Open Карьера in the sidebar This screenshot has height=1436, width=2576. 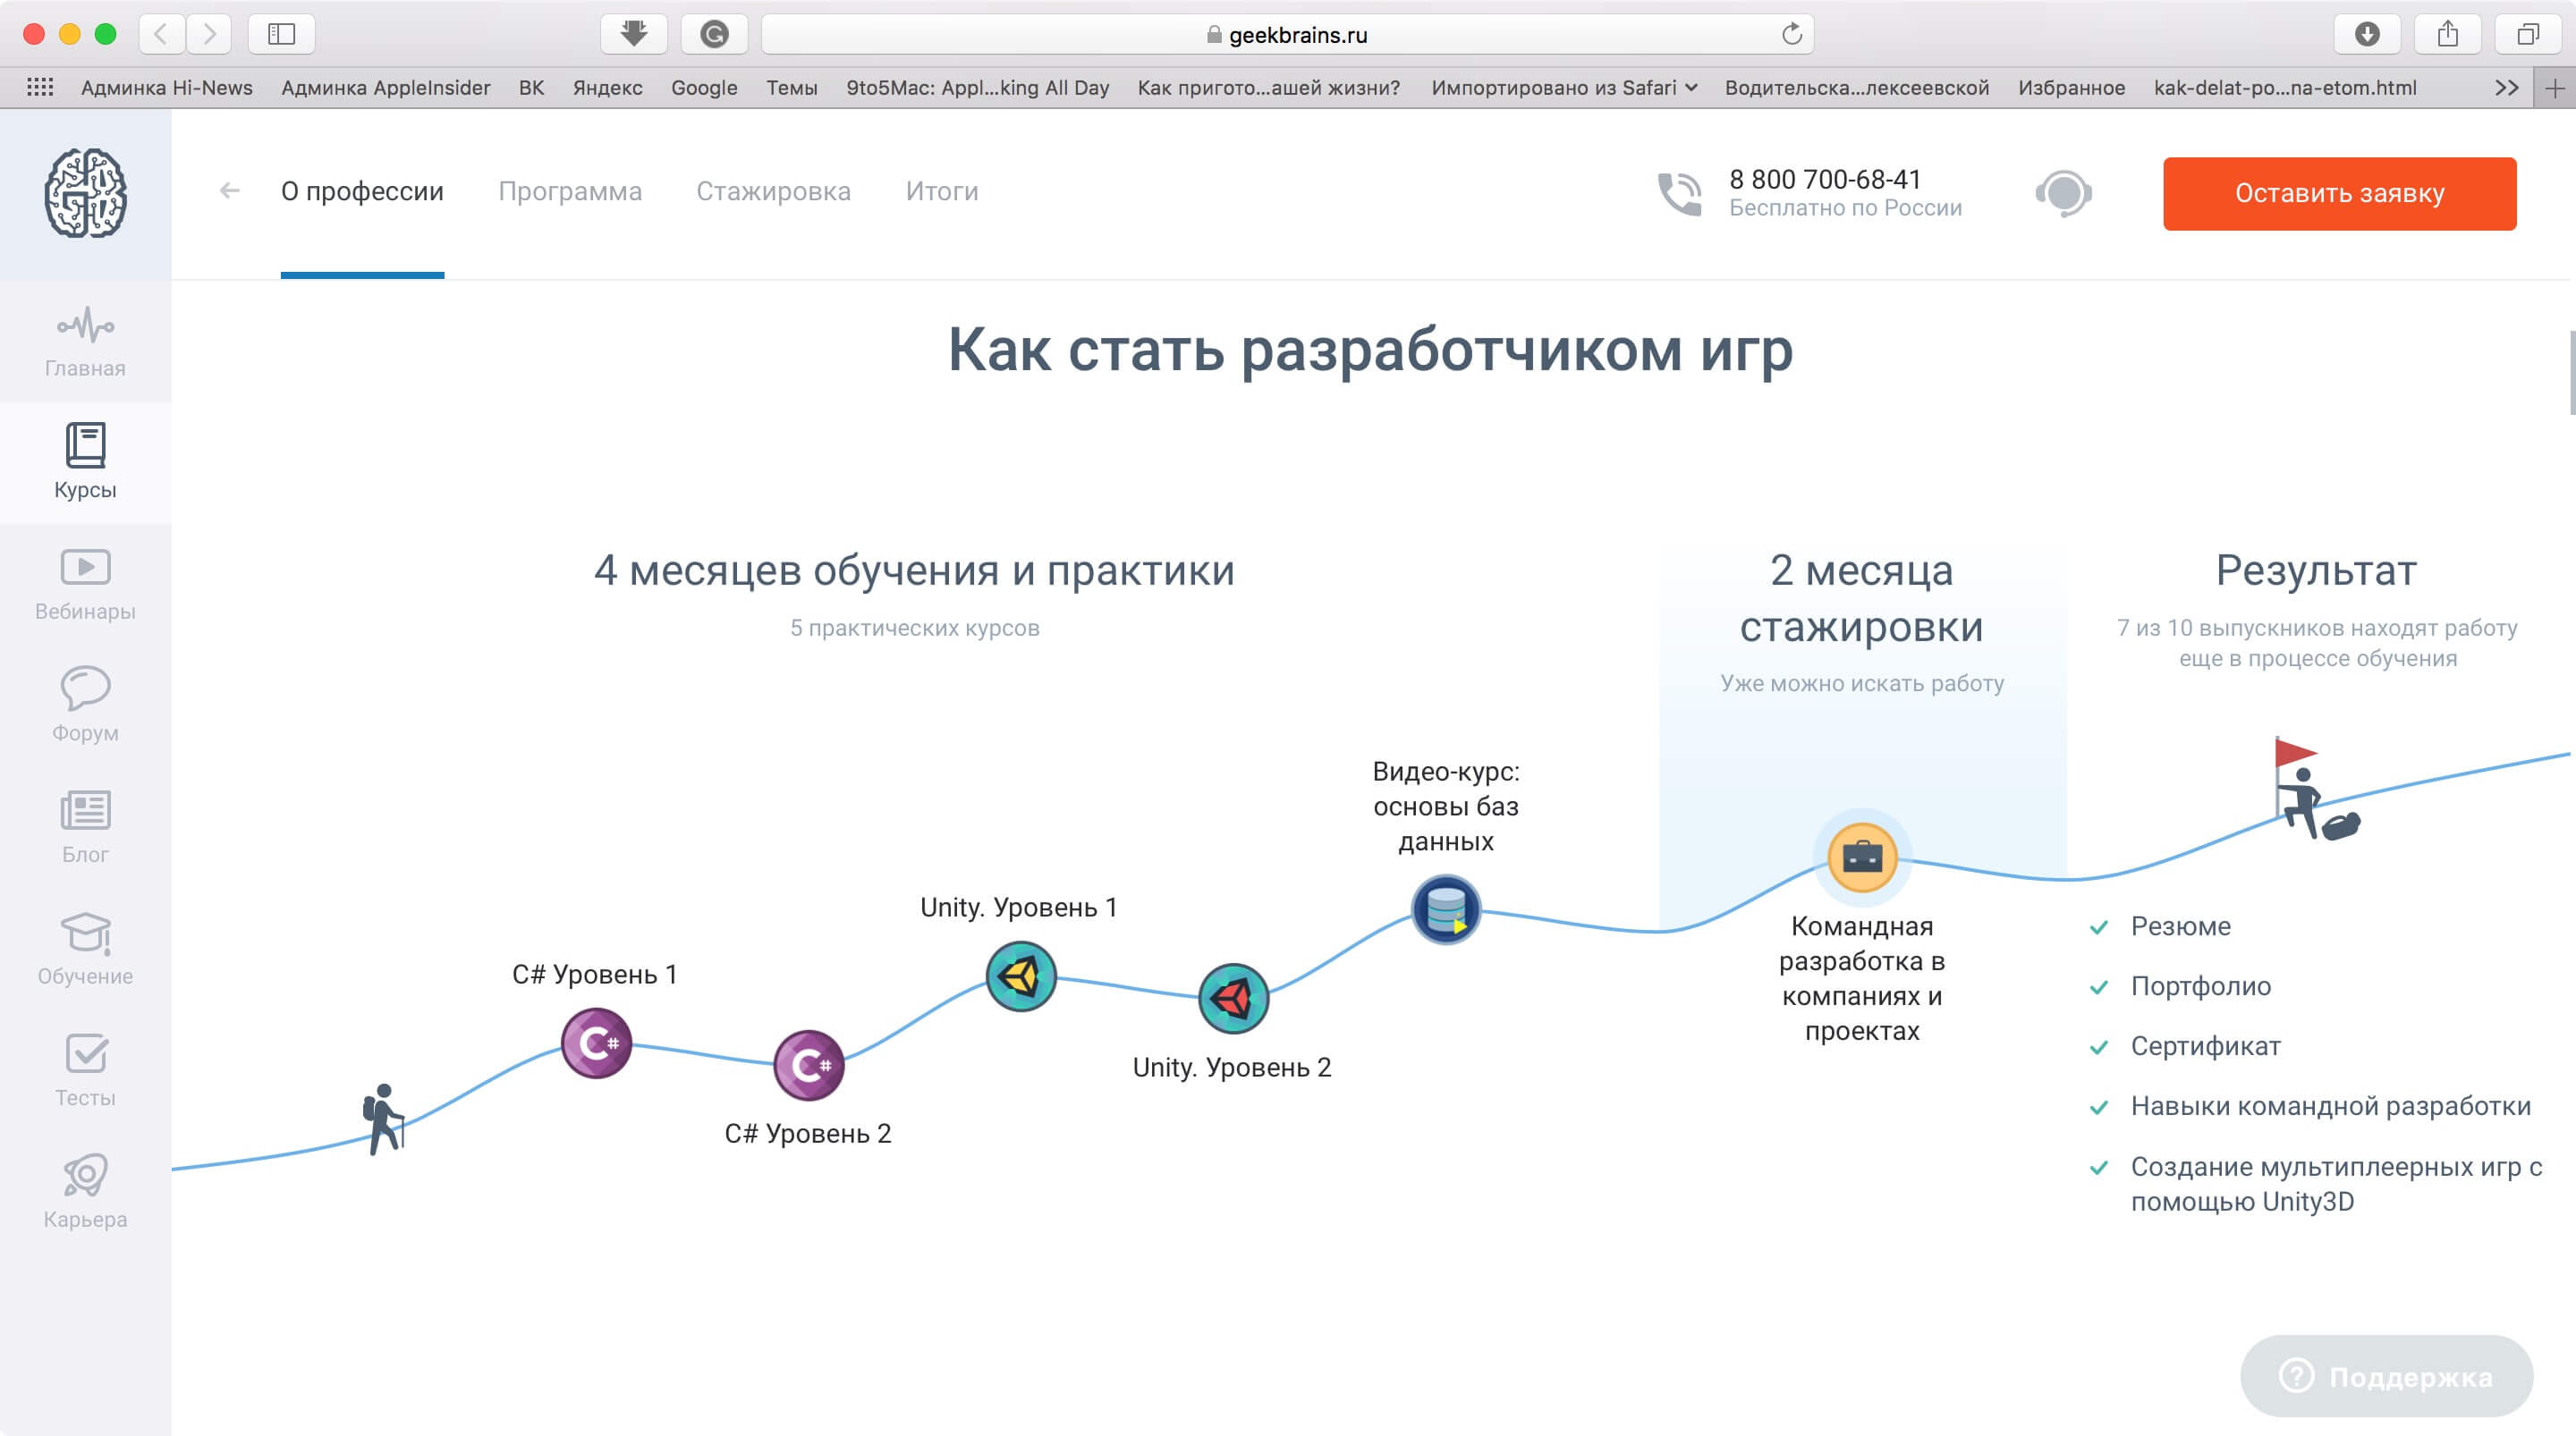pyautogui.click(x=85, y=1192)
